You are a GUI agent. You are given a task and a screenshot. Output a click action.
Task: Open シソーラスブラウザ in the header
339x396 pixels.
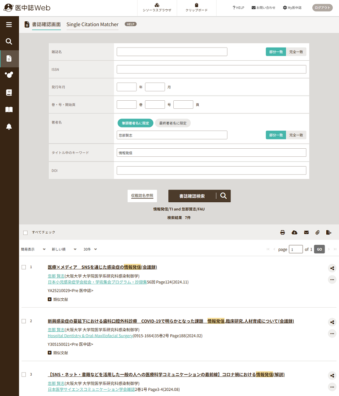click(x=157, y=8)
